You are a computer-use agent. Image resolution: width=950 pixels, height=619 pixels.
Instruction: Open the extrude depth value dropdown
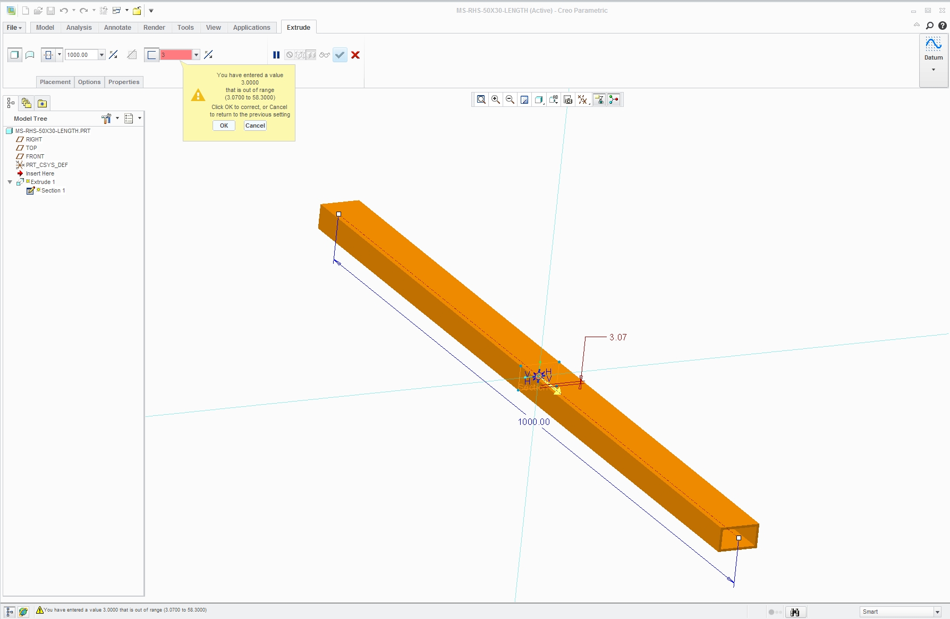[x=101, y=55]
